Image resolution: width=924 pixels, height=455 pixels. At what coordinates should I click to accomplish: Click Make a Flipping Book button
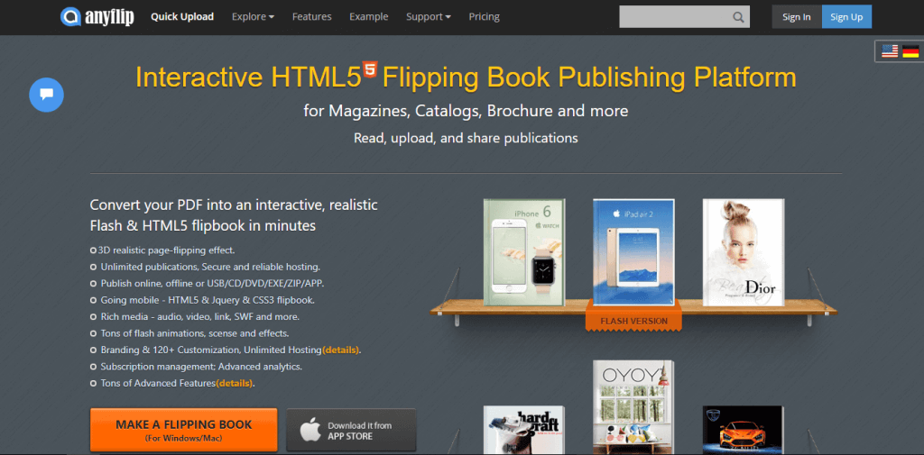click(184, 430)
